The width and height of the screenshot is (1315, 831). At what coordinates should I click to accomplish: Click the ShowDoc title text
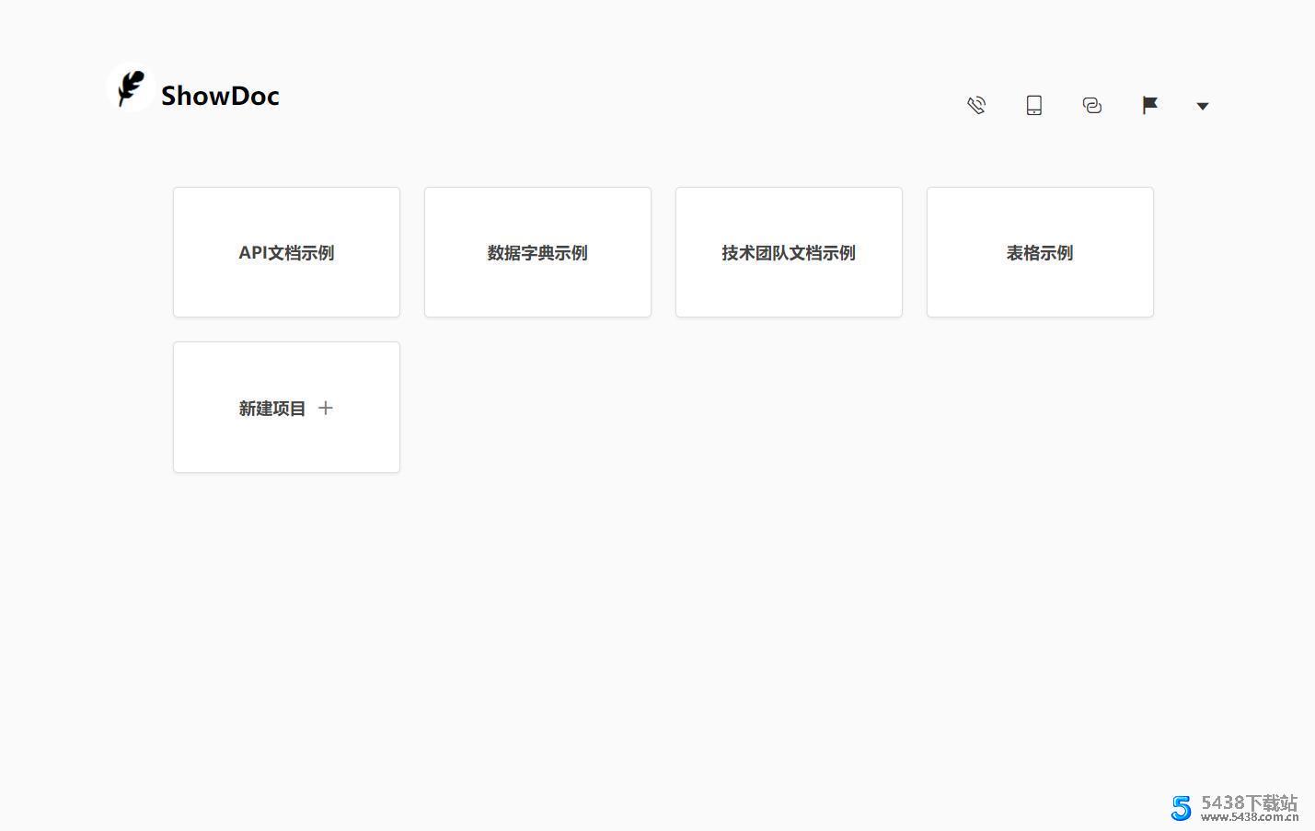[220, 96]
